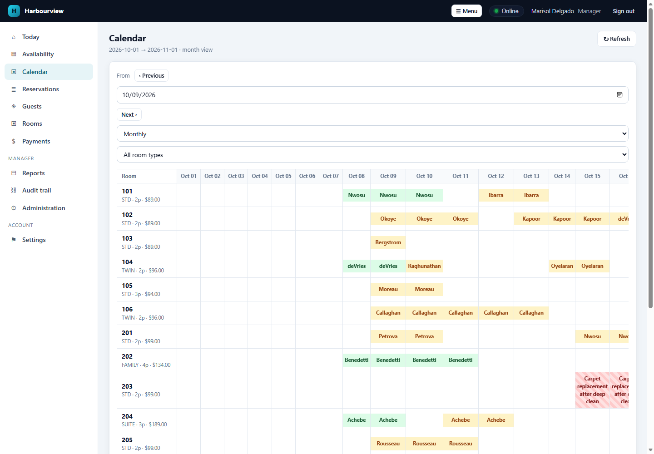Click the Today home icon in sidebar
Image resolution: width=654 pixels, height=454 pixels.
(14, 37)
